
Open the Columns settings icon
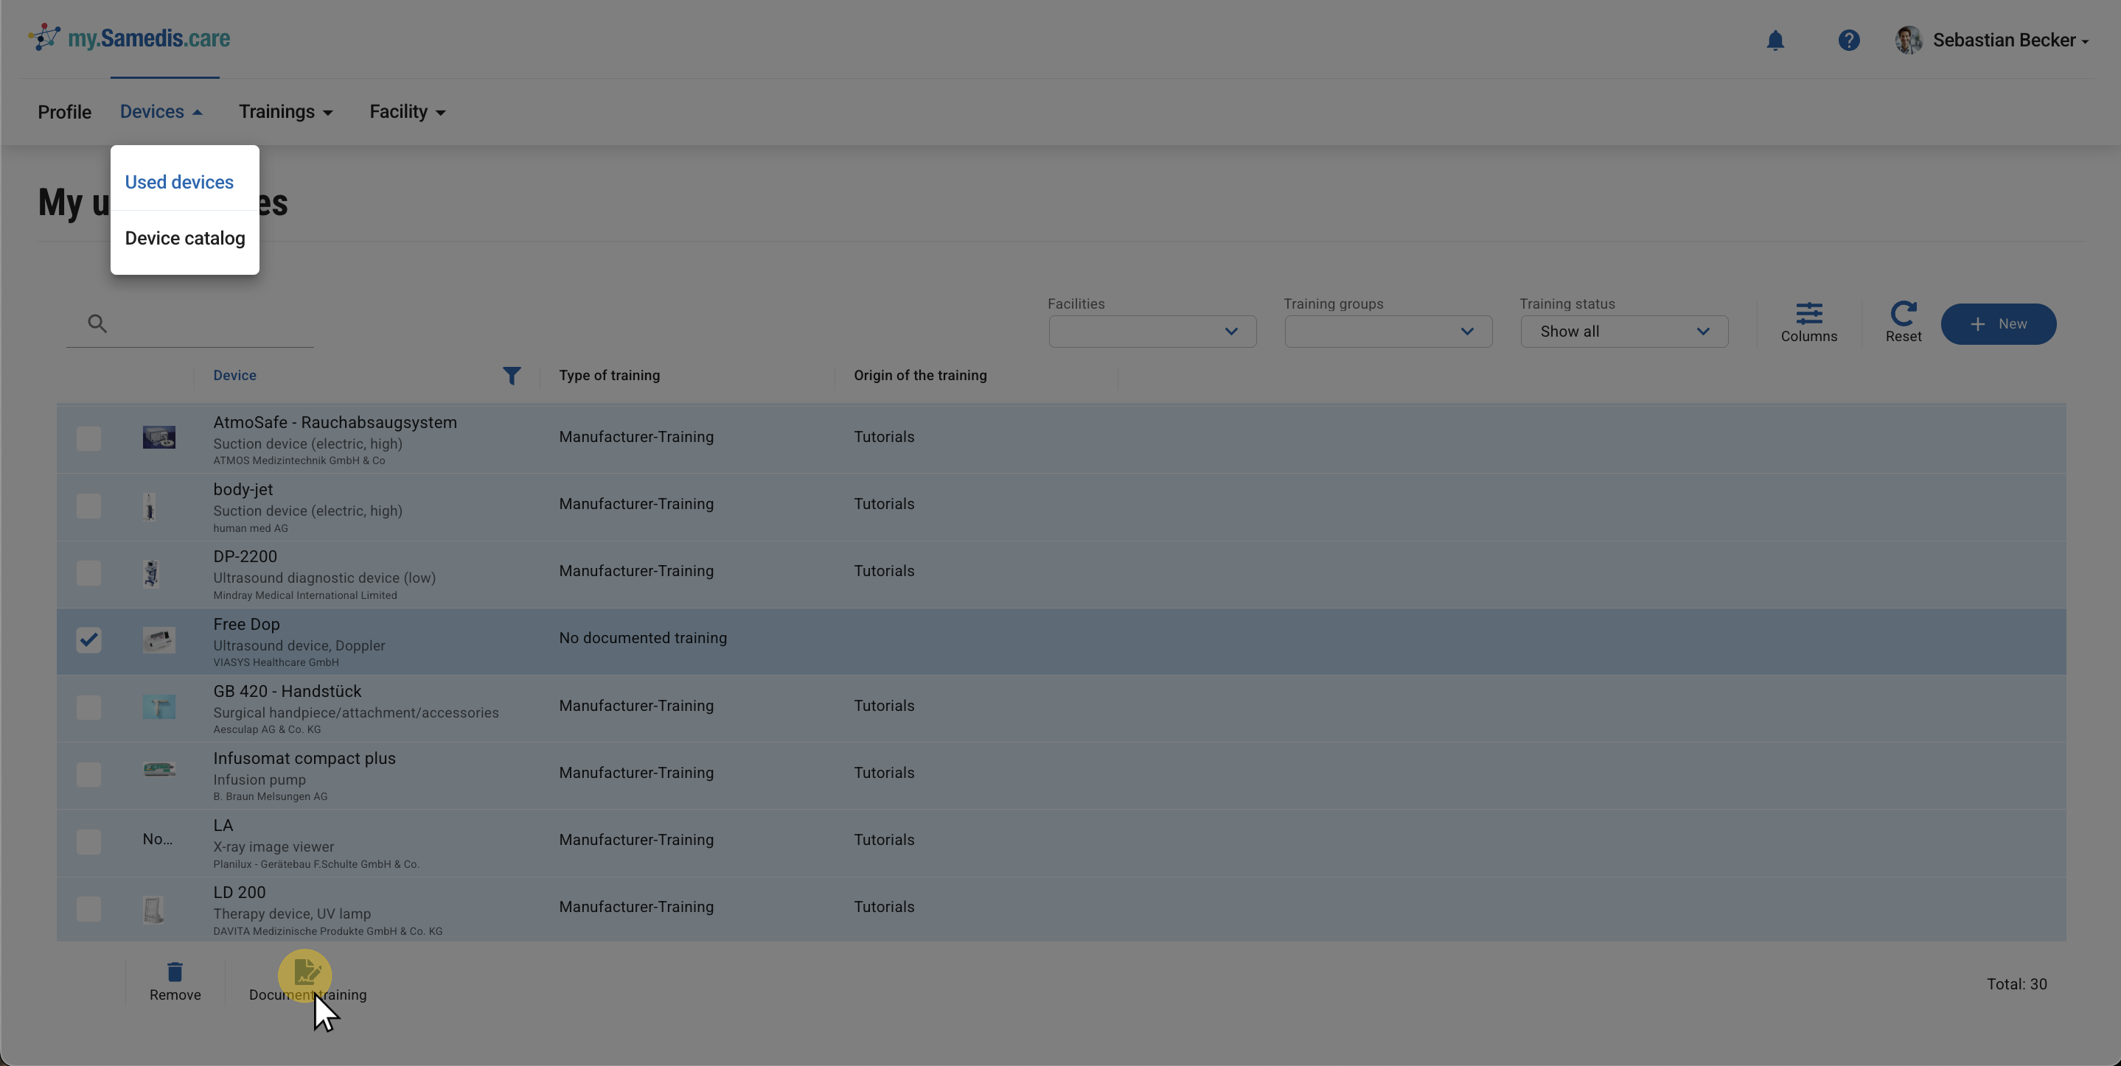coord(1808,315)
